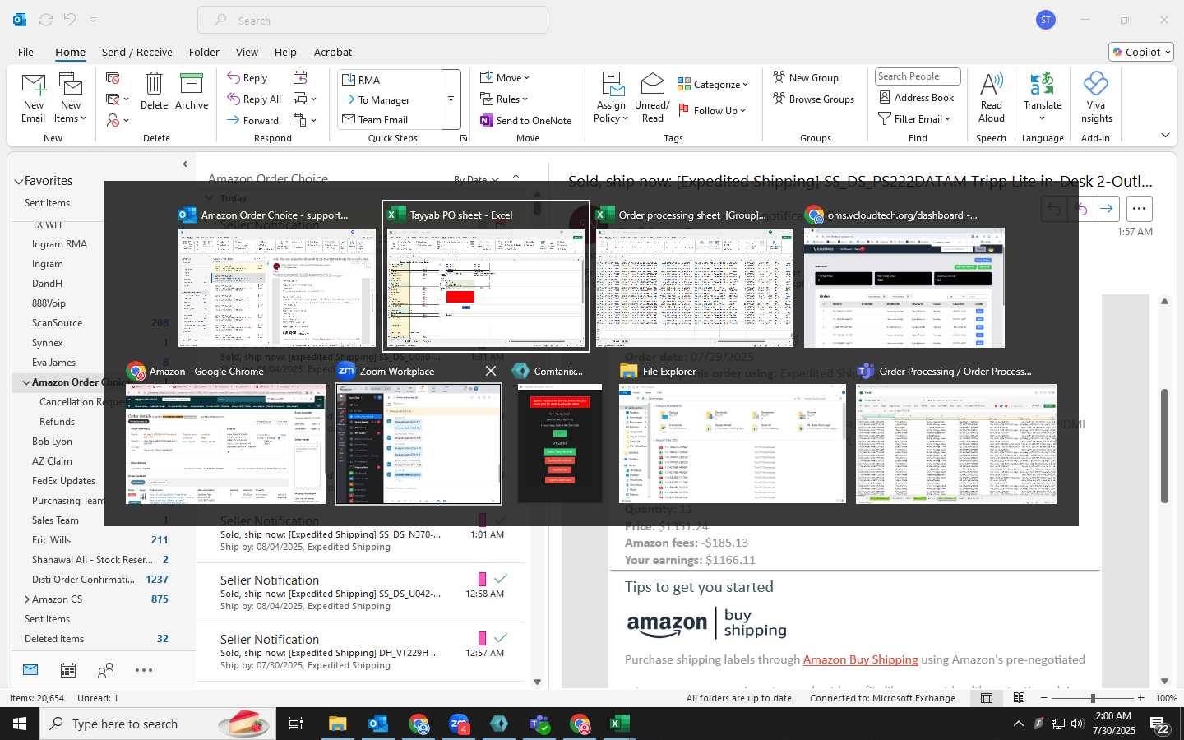Image resolution: width=1184 pixels, height=740 pixels.
Task: Open the Categorize dropdown
Action: (x=713, y=84)
